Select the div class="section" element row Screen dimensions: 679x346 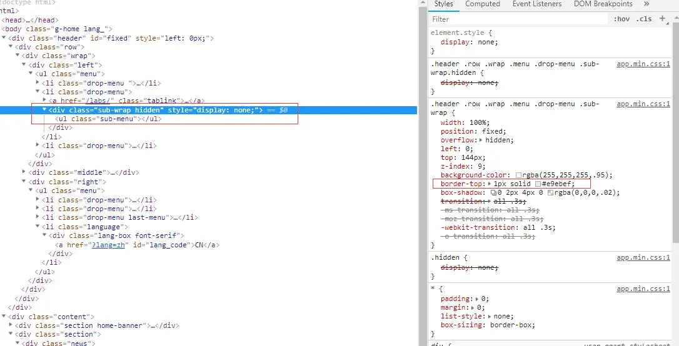click(x=58, y=334)
